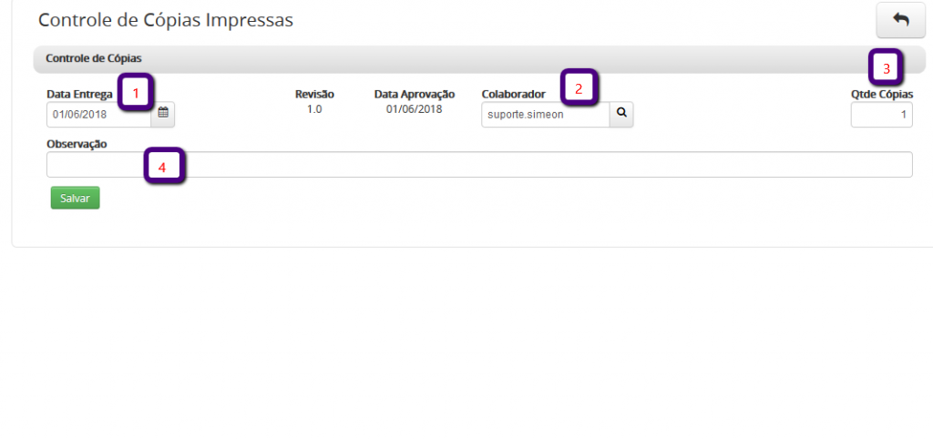Click the purple marker numbered 4

pyautogui.click(x=164, y=167)
